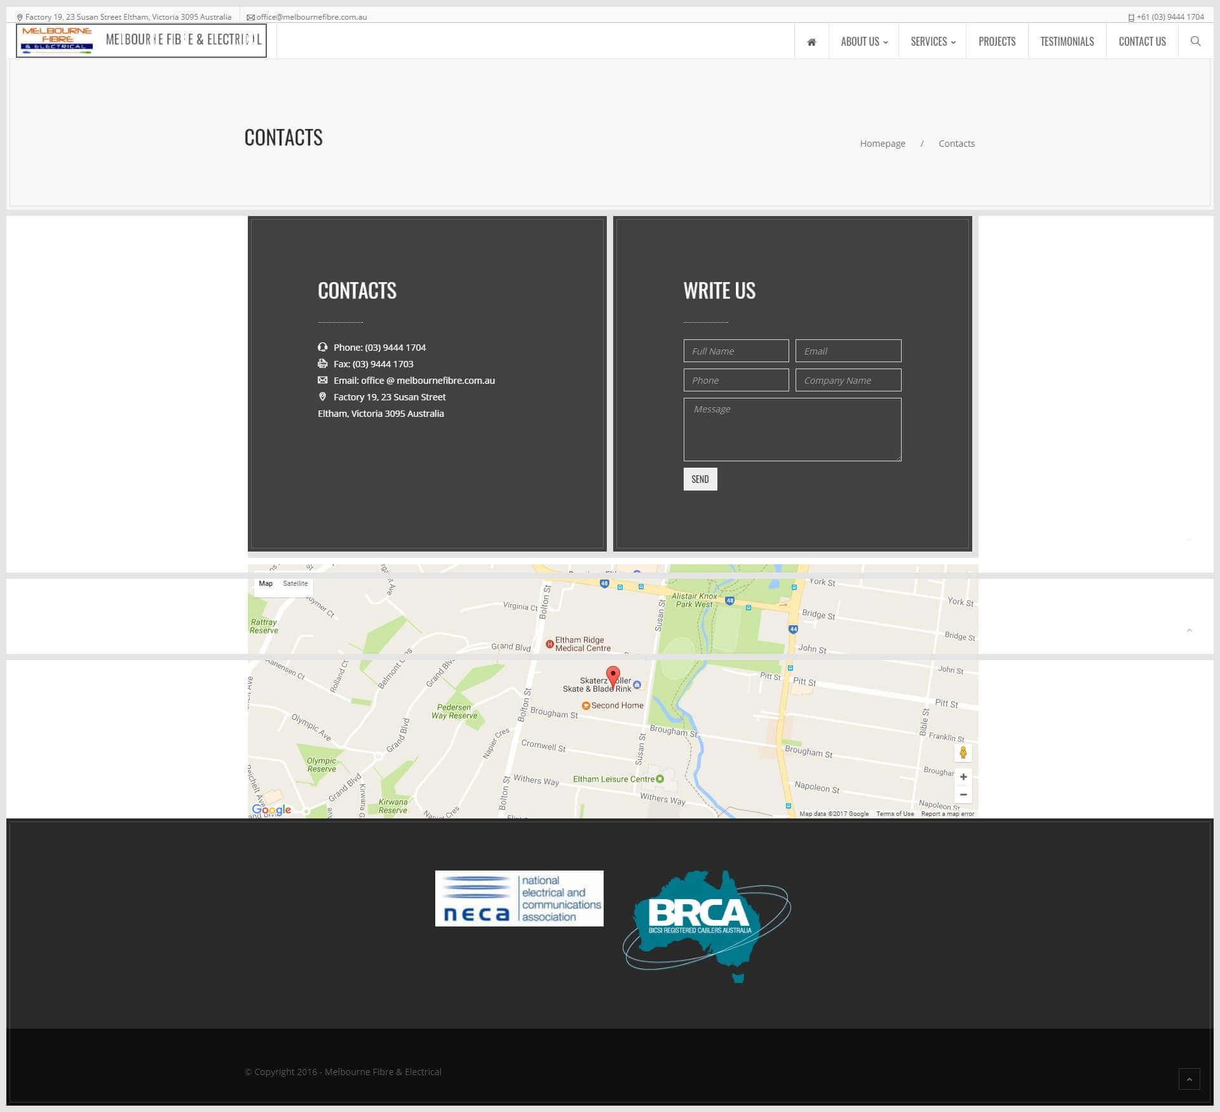Screen dimensions: 1220x1112
Task: Click the Homepage breadcrumb link
Action: [x=883, y=144]
